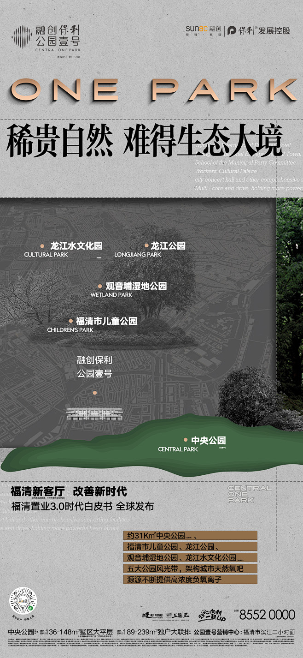Click the CULTURAL PARK caption
This screenshot has width=303, height=658.
tap(46, 255)
